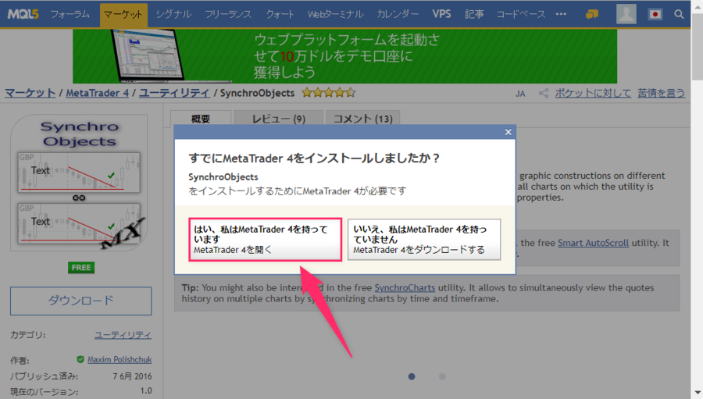Click the Synchro Objects product logo
703x399 pixels.
pos(80,183)
